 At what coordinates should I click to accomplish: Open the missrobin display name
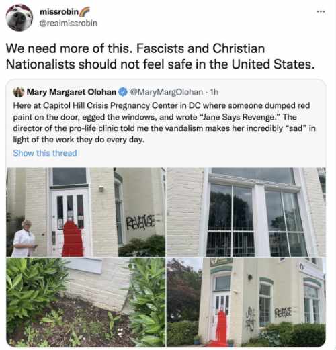[59, 12]
